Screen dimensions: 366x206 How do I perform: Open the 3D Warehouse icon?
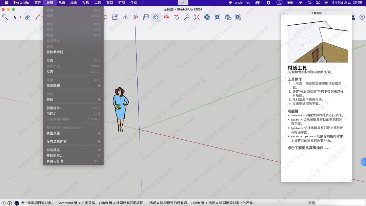[x=207, y=17]
